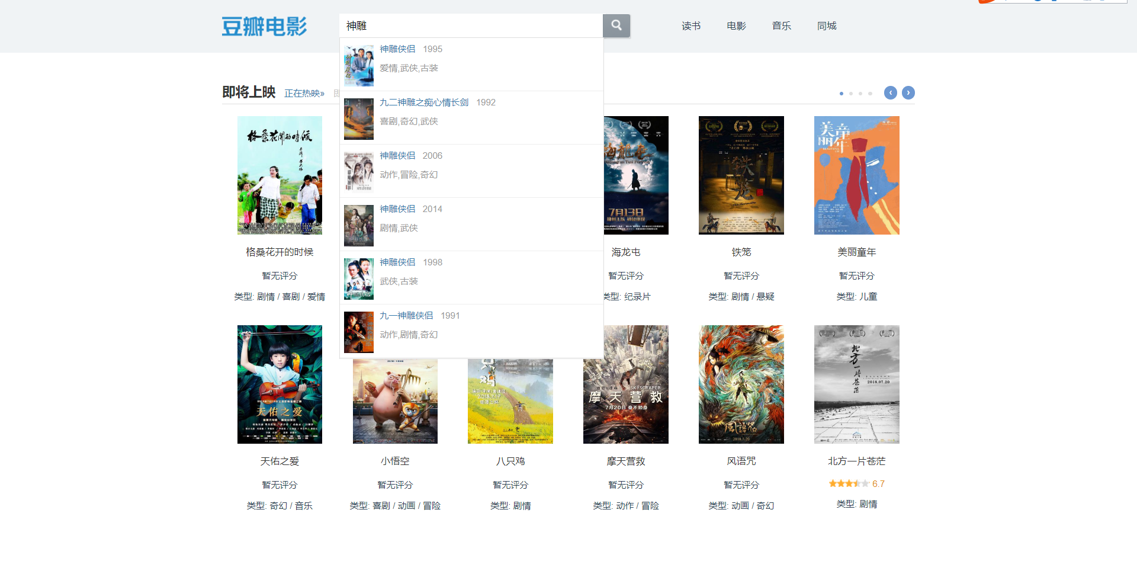Click the title link 风语咒

click(741, 461)
